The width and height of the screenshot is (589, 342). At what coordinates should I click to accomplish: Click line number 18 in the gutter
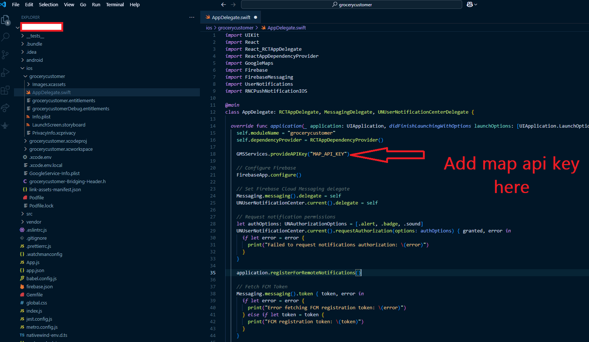pyautogui.click(x=213, y=154)
